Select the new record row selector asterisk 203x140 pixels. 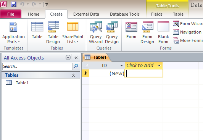click(85, 73)
